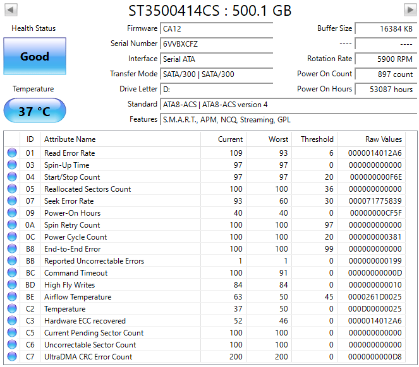Select raw value 00000000CF5F of Power-On Hours
This screenshot has height=367, width=419.
pyautogui.click(x=376, y=213)
